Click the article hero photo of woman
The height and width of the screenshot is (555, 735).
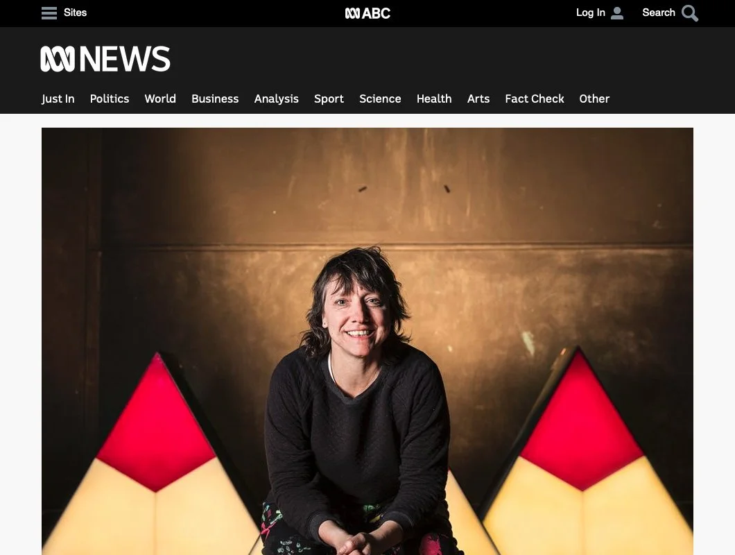[367, 341]
